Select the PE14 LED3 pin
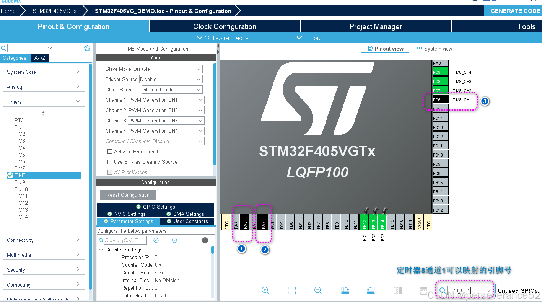The width and height of the screenshot is (542, 305). tap(383, 222)
